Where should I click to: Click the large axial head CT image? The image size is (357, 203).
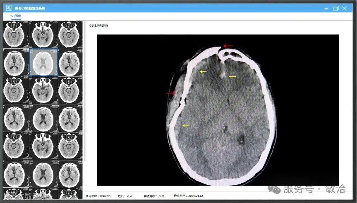[218, 110]
